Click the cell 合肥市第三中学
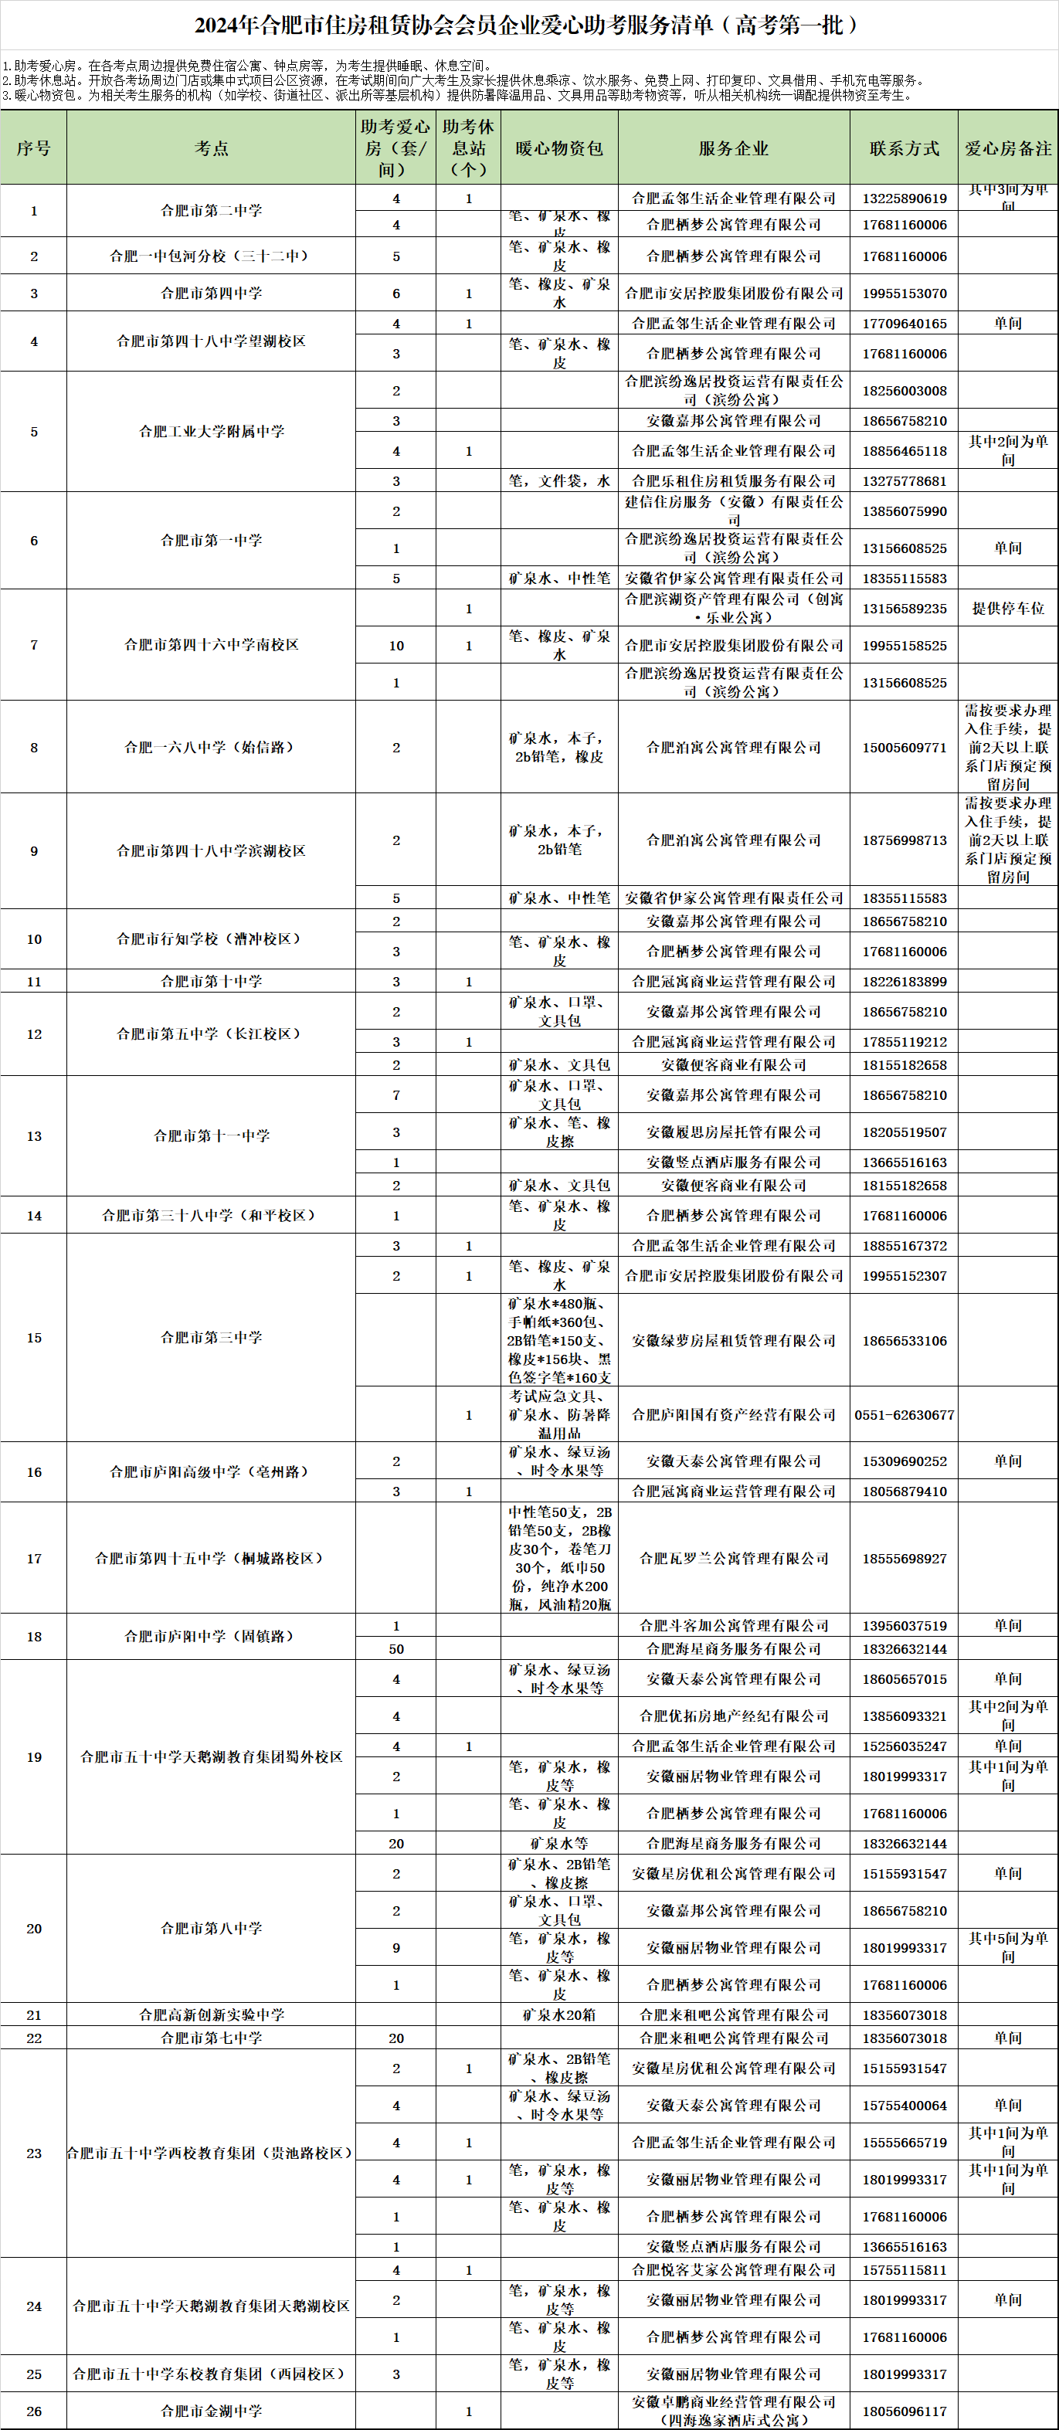1059x2430 pixels. [x=211, y=1338]
